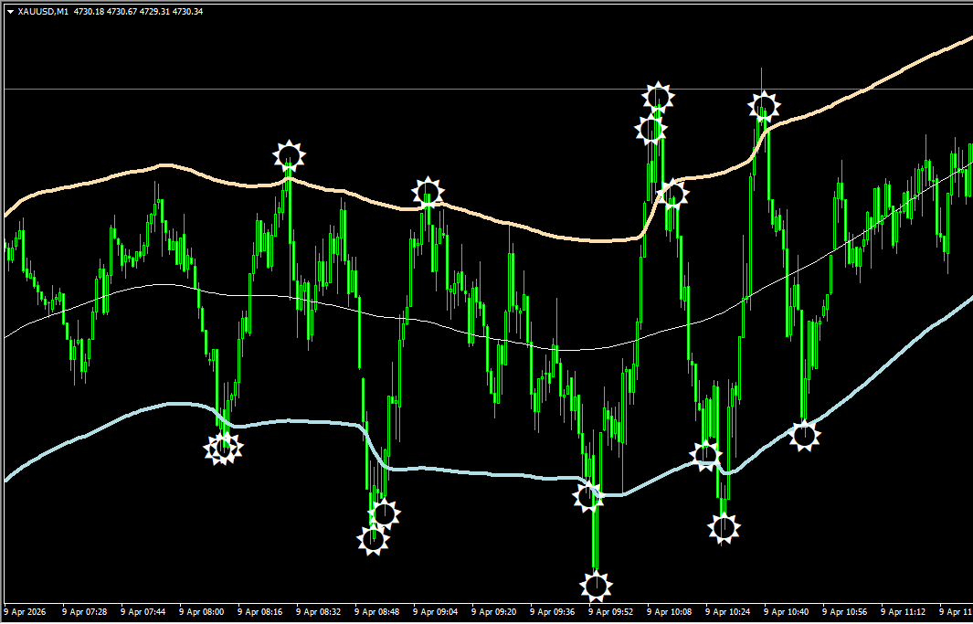Click signal marker on lower band at 09:52
Screen dimensions: 973x624
588,497
